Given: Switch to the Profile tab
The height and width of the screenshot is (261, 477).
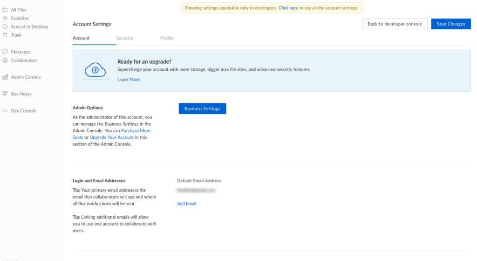Looking at the screenshot, I should coord(167,38).
